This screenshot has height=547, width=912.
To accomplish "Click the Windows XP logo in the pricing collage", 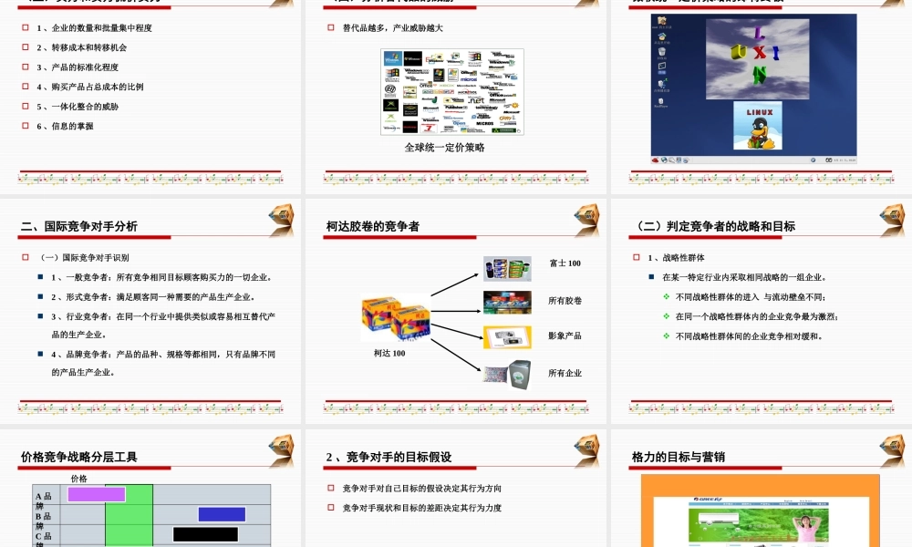I will pos(392,58).
